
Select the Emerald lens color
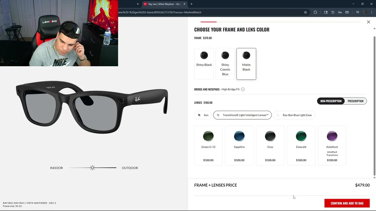click(x=301, y=146)
